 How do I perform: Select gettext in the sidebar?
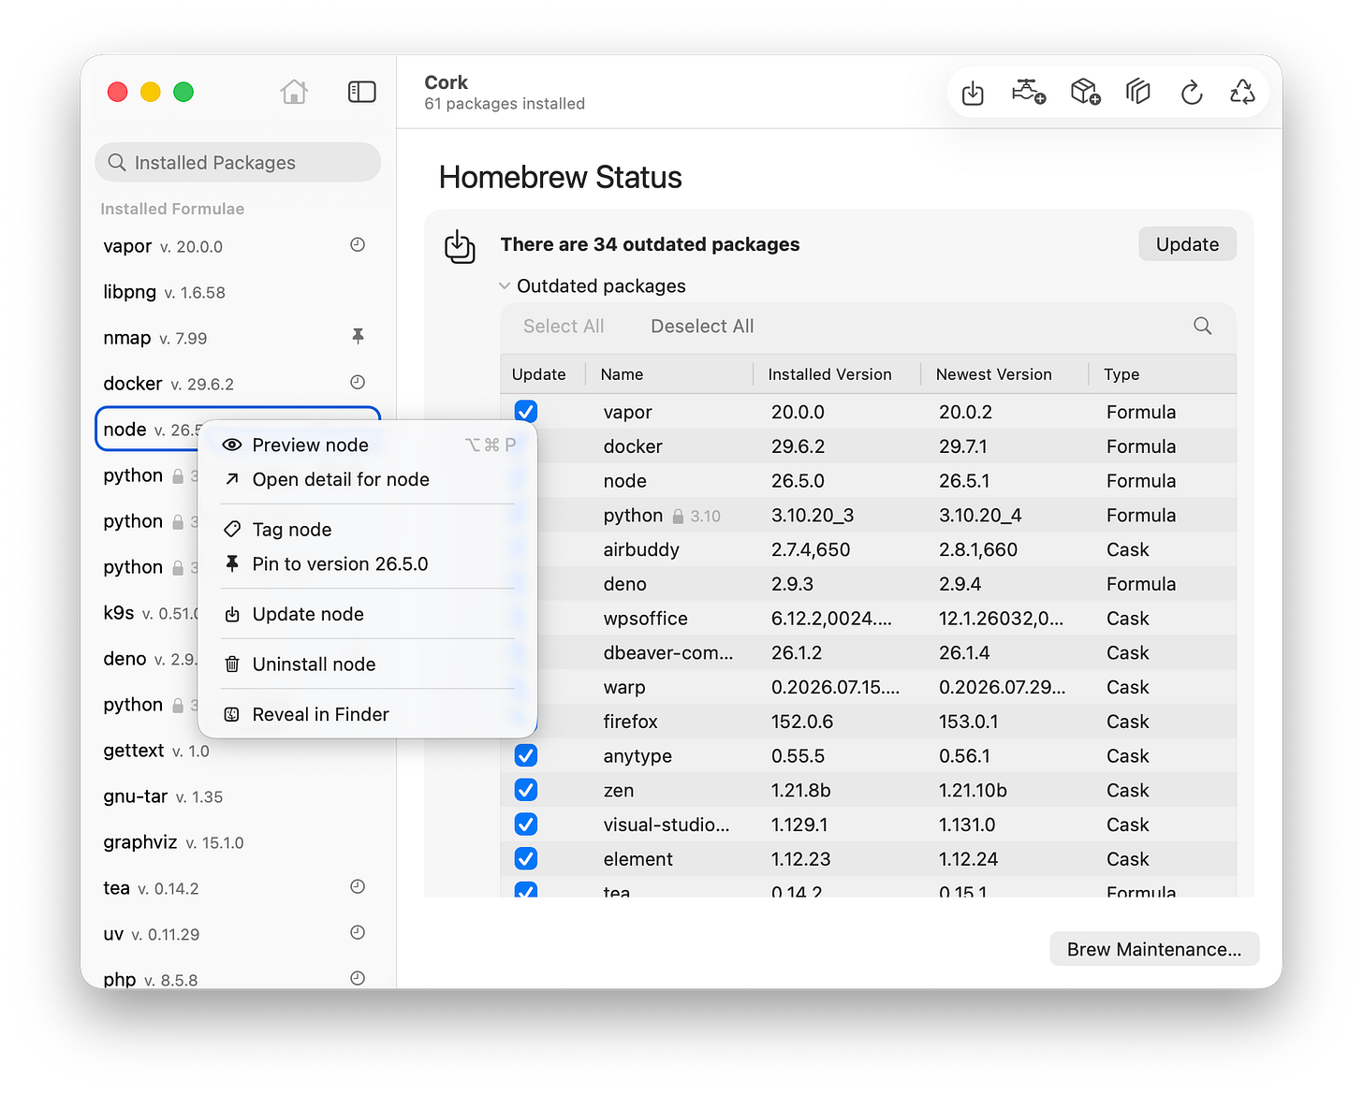point(238,751)
